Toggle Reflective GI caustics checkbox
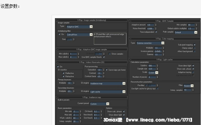This screenshot has width=201, height=125. tap(63, 73)
